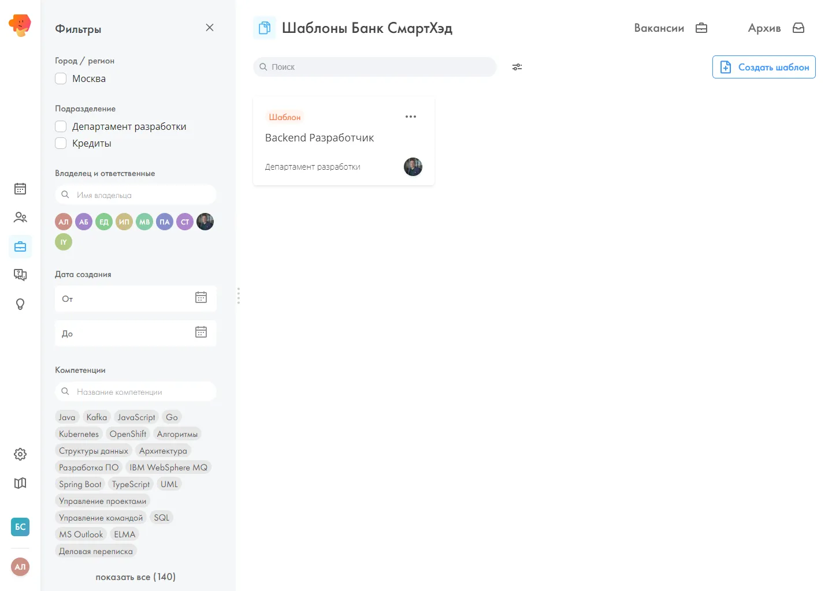Viewport: 832px width, 591px height.
Task: Open the vacancies briefcase icon in sidebar
Action: point(20,246)
